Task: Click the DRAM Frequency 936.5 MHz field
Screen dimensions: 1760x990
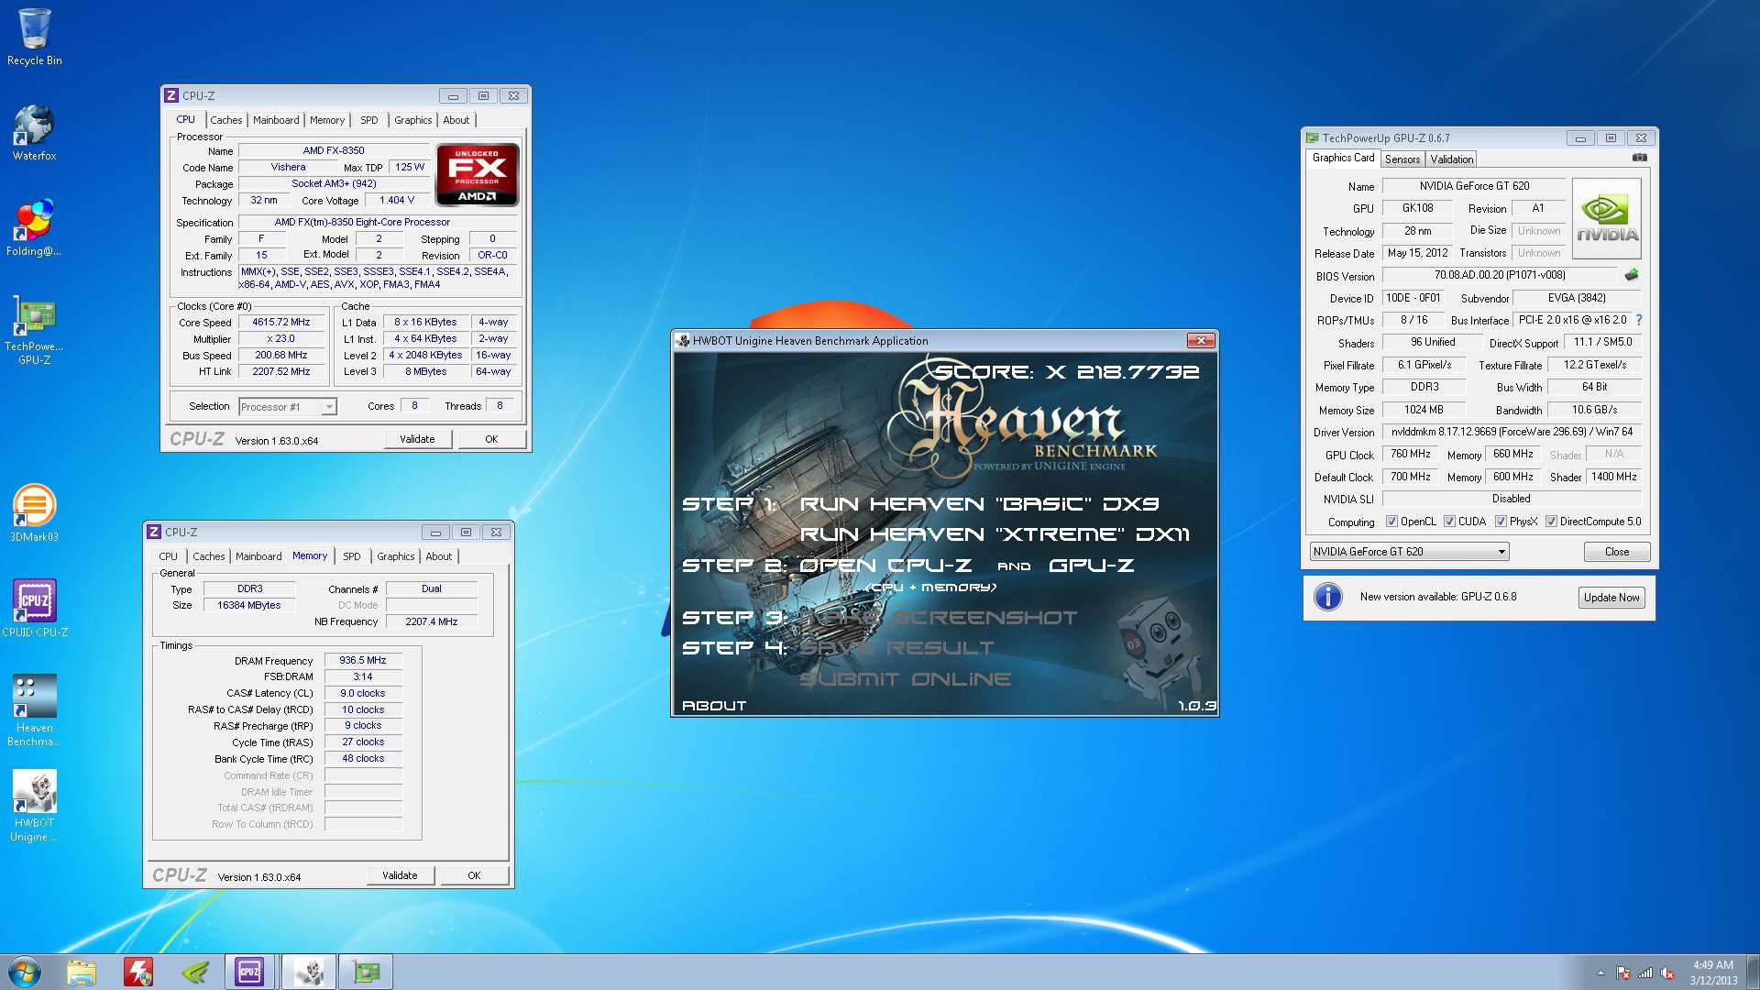Action: (x=363, y=660)
